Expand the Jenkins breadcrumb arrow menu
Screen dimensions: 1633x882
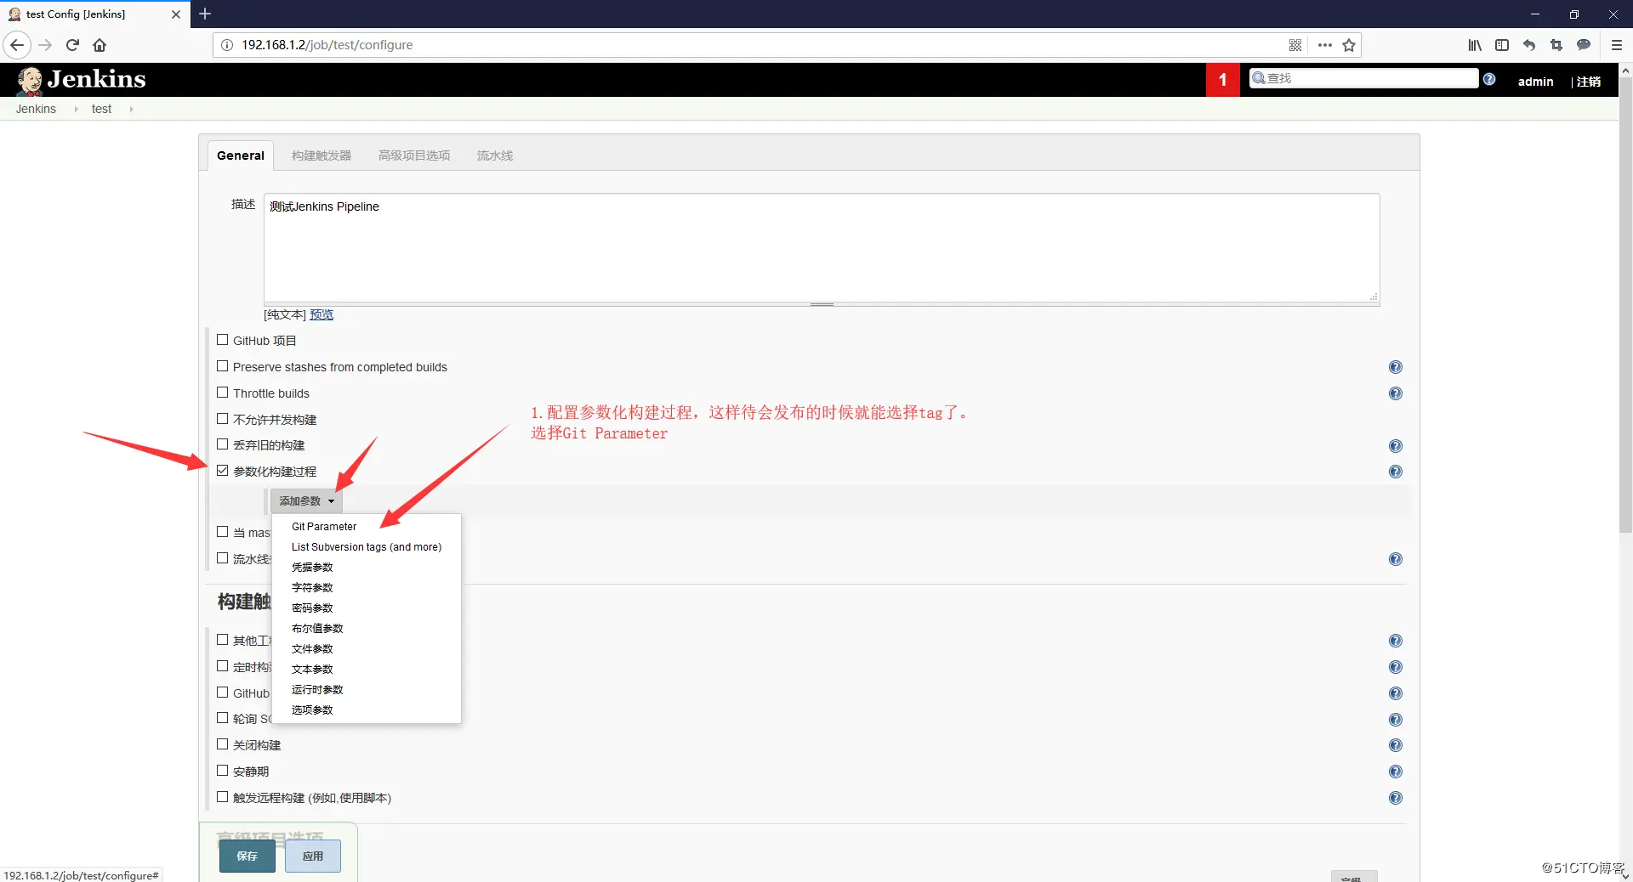tap(76, 109)
